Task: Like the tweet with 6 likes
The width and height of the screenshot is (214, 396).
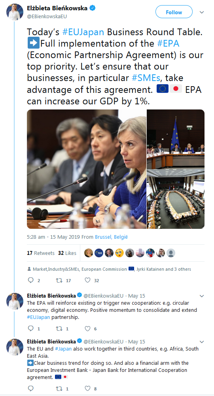Action: tap(87, 328)
